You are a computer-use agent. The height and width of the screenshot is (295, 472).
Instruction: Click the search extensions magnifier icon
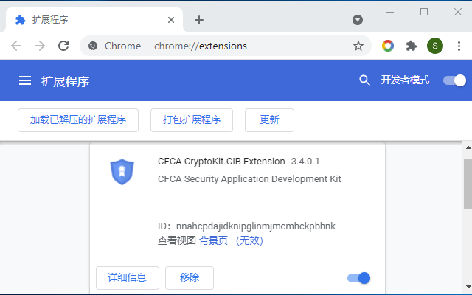[x=364, y=80]
